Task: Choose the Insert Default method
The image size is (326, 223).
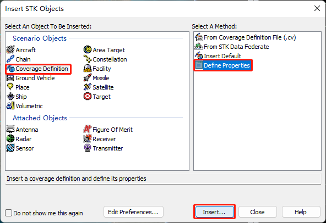Action: pos(218,56)
